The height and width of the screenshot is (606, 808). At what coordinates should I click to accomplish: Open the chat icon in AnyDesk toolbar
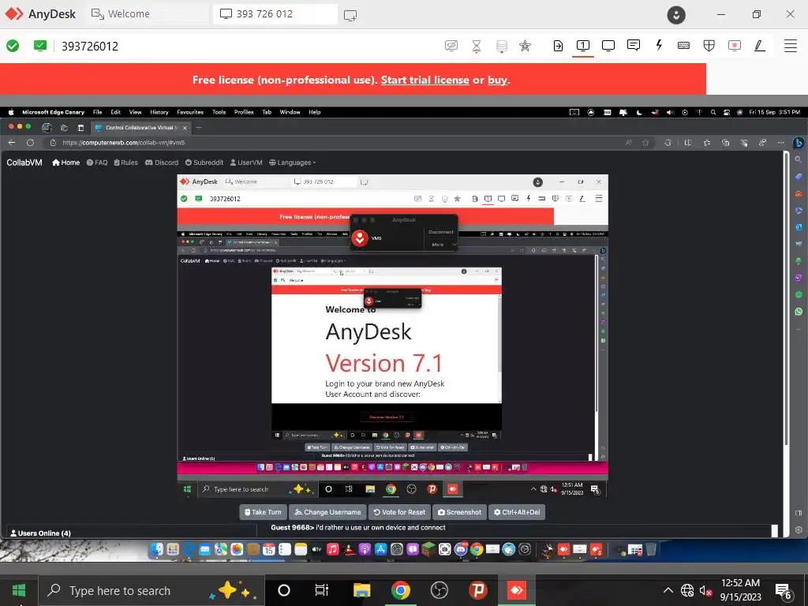point(634,45)
